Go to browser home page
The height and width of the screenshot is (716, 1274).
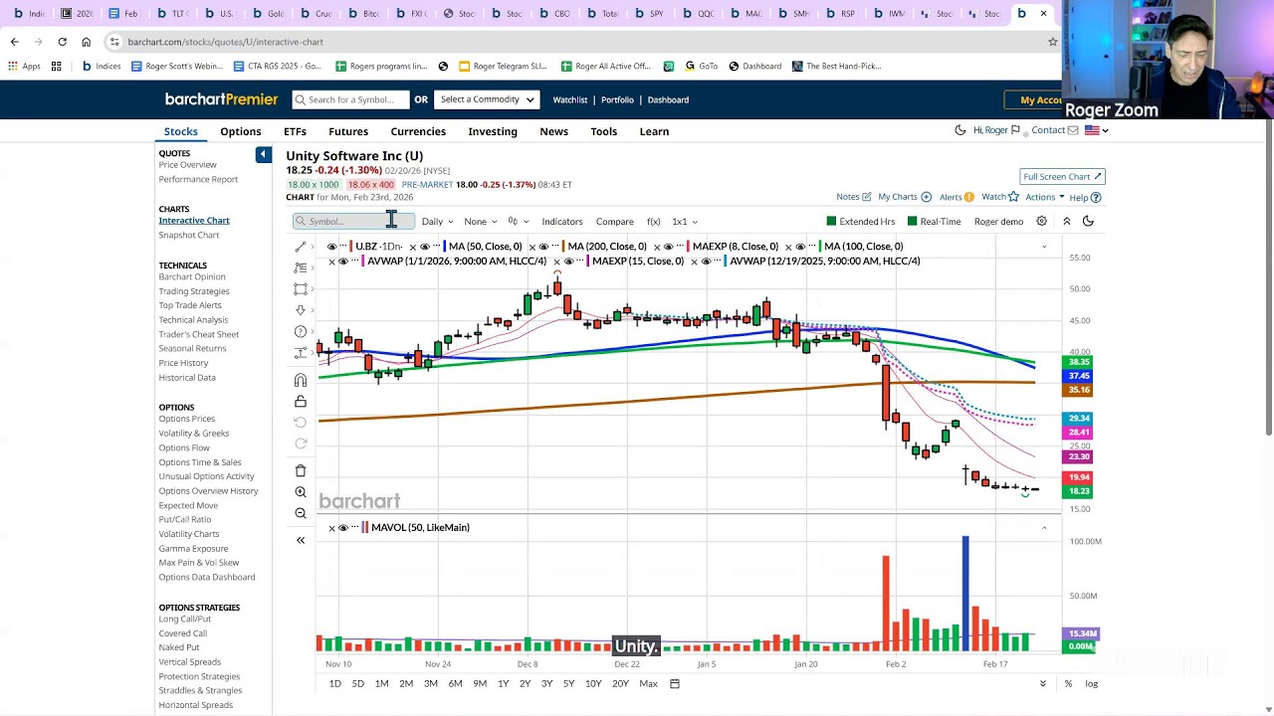[x=86, y=42]
